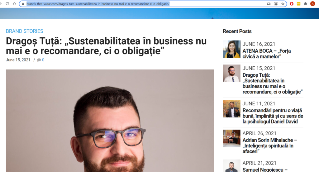Click the 'Recent Posts' heading

(x=237, y=31)
